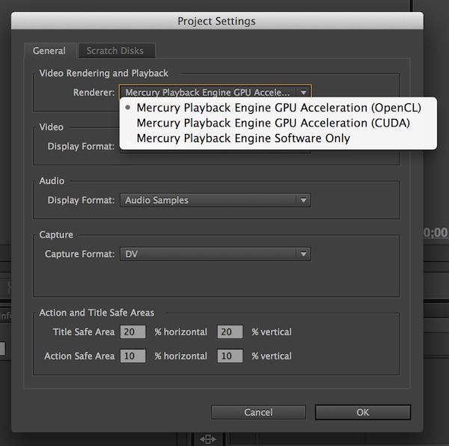Click Title Safe Area vertical percent field

pos(230,332)
